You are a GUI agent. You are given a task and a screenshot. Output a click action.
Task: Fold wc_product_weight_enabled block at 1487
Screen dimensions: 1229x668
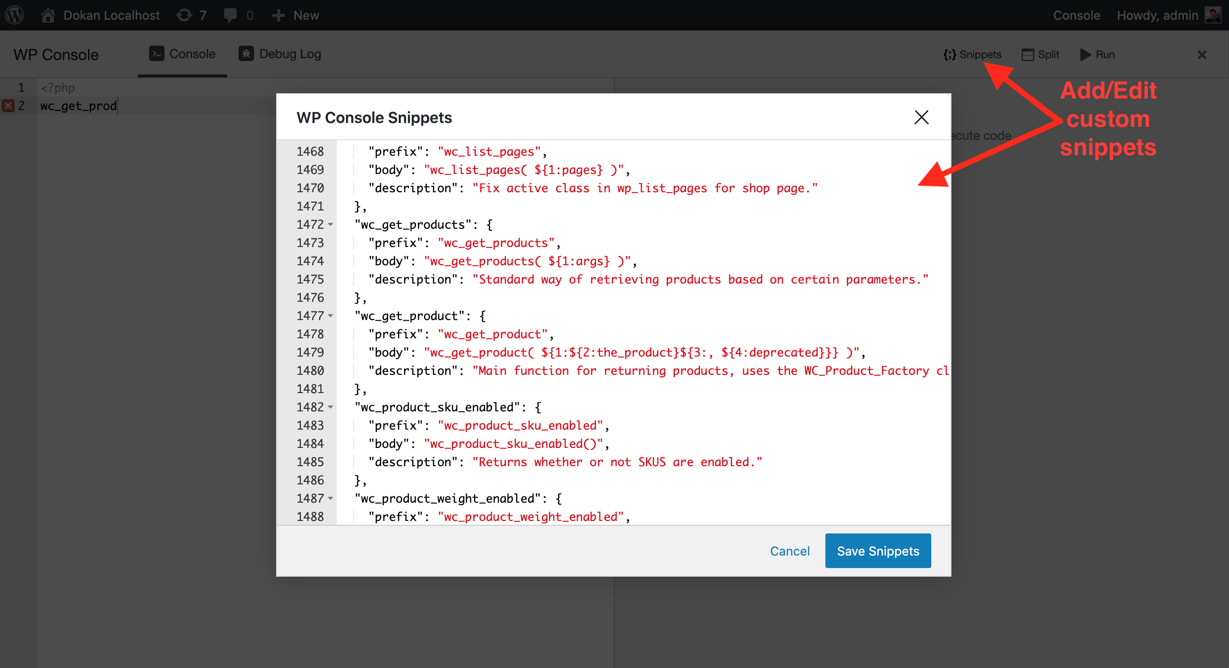click(330, 498)
